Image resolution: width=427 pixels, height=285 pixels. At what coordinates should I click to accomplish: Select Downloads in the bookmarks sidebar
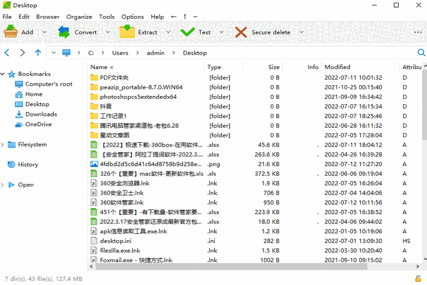click(41, 114)
